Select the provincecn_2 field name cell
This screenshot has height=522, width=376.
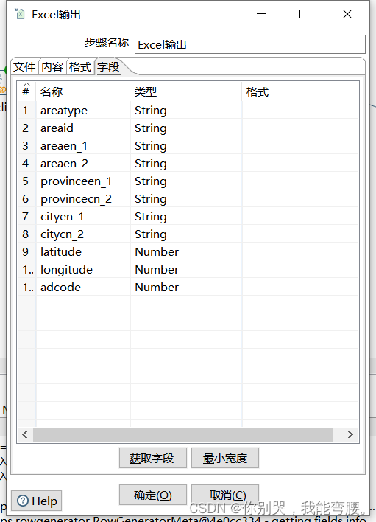[83, 198]
